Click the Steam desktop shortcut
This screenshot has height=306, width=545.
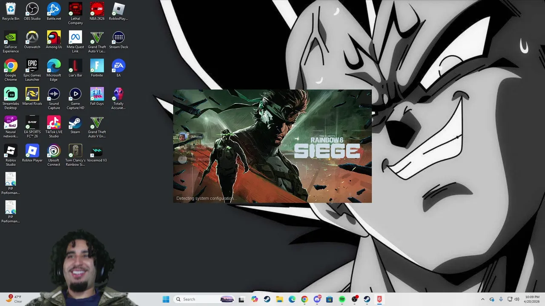75,125
